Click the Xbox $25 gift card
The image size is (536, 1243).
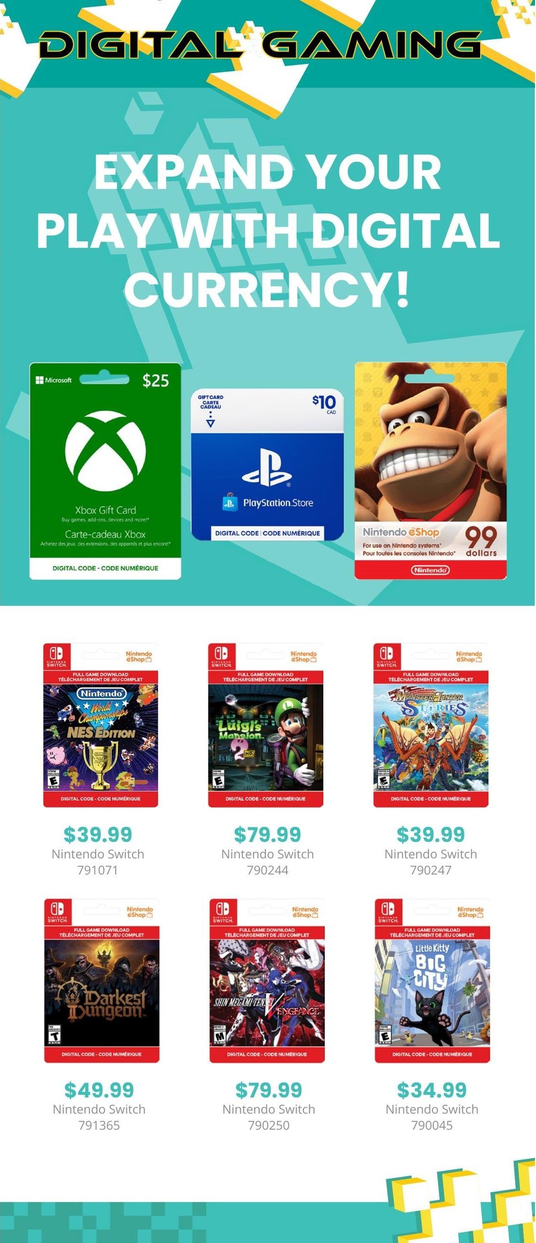[x=105, y=471]
